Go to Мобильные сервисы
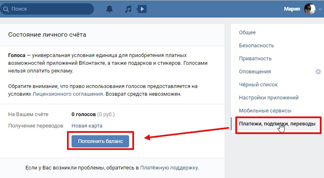The image size is (324, 178). pyautogui.click(x=265, y=111)
